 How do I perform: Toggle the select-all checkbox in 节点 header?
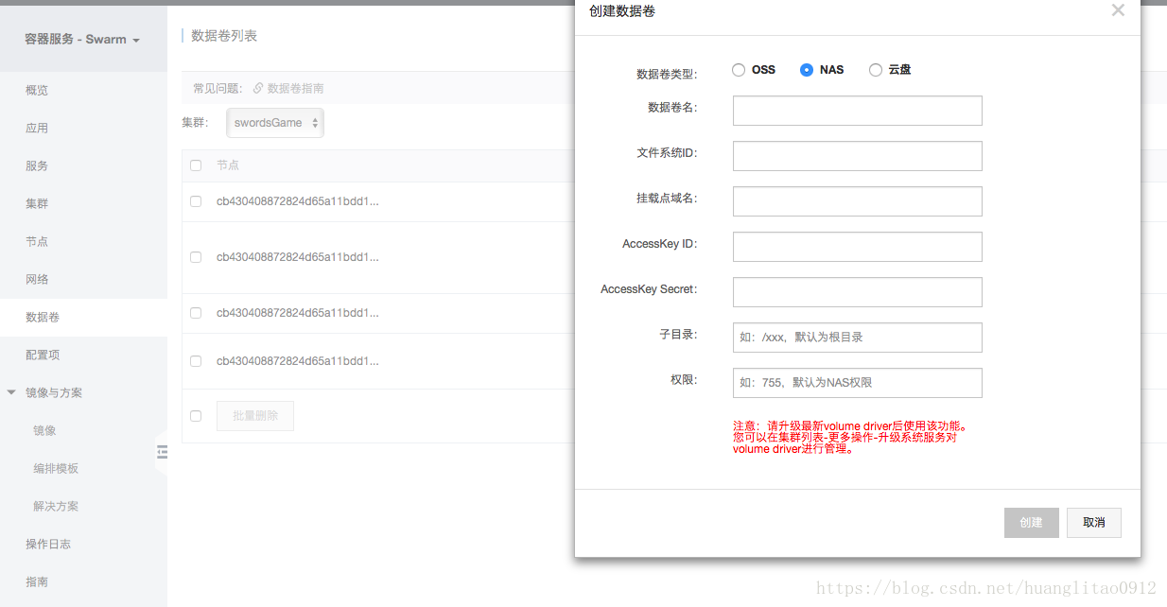click(196, 165)
